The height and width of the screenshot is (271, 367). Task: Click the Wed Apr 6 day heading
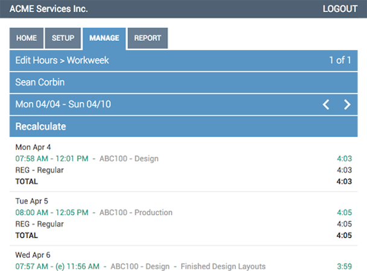click(x=33, y=255)
